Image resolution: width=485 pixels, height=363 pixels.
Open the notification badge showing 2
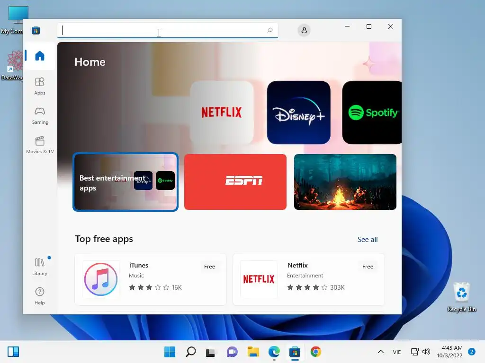click(472, 352)
